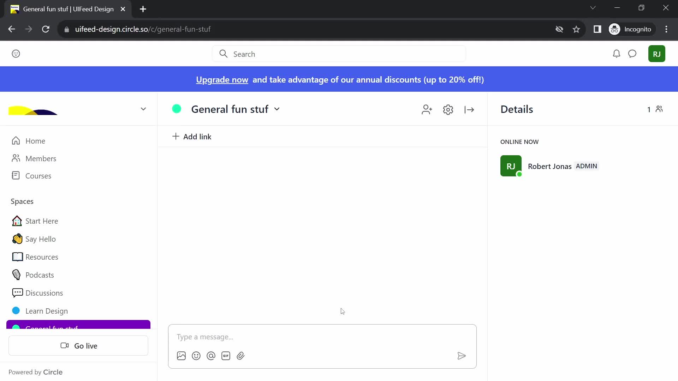Click the GIF icon in message bar
678x381 pixels.
pyautogui.click(x=226, y=356)
